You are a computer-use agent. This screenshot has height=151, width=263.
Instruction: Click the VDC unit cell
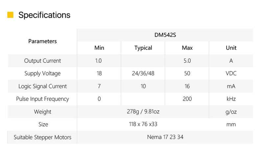click(231, 73)
